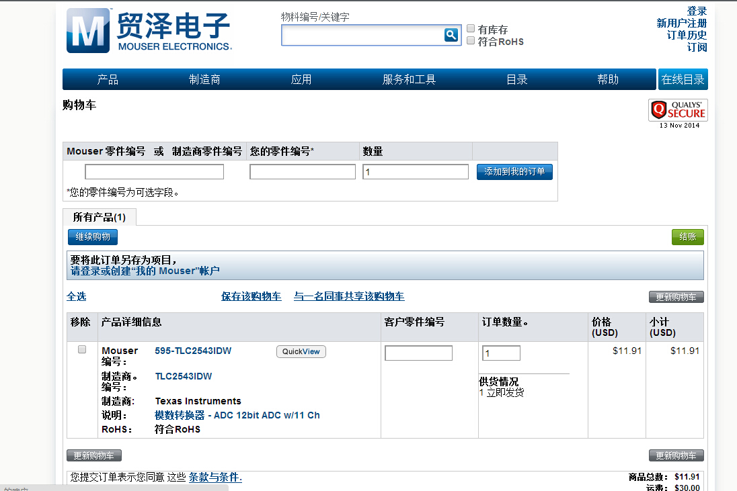The height and width of the screenshot is (491, 737).
Task: Click the 商品总数 $11.91 total
Action: (687, 477)
